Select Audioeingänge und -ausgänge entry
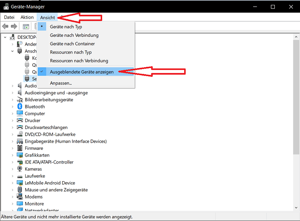The height and width of the screenshot is (221, 300). coord(56,93)
